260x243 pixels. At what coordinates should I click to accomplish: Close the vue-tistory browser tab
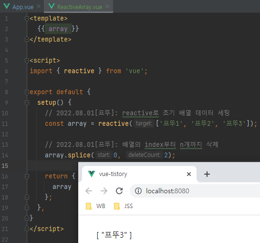(x=189, y=174)
